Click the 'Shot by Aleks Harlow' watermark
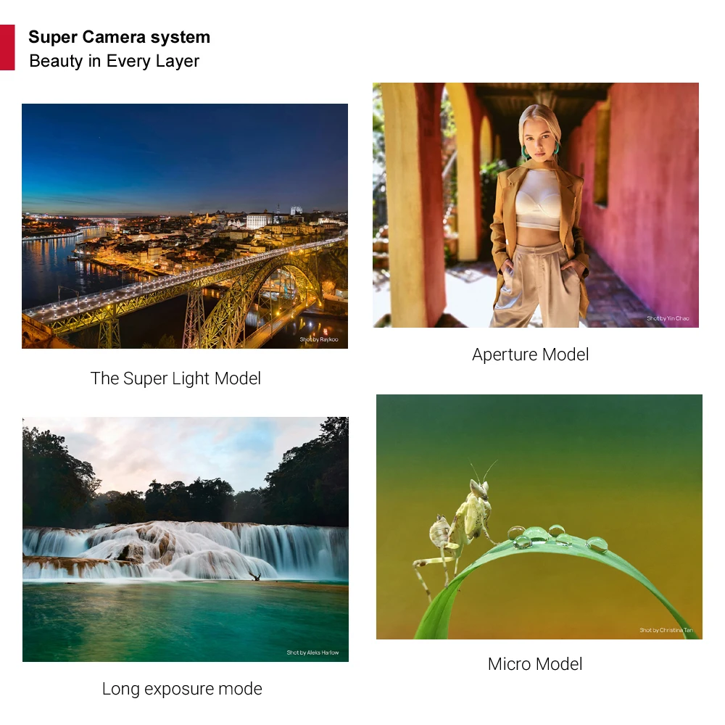This screenshot has height=725, width=725. pos(312,652)
